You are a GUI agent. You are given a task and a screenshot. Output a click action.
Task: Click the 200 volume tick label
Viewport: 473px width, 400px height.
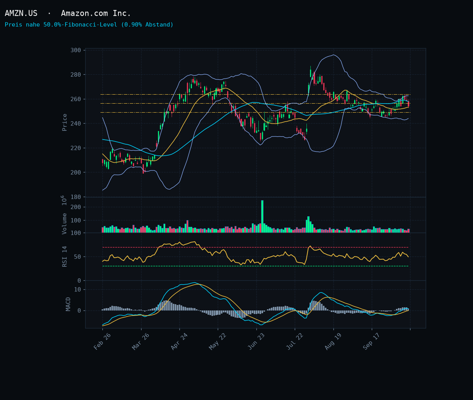tap(76, 207)
